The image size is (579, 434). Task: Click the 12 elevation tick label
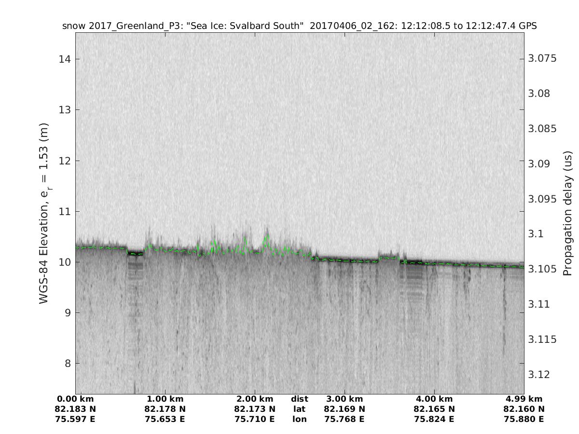(64, 161)
